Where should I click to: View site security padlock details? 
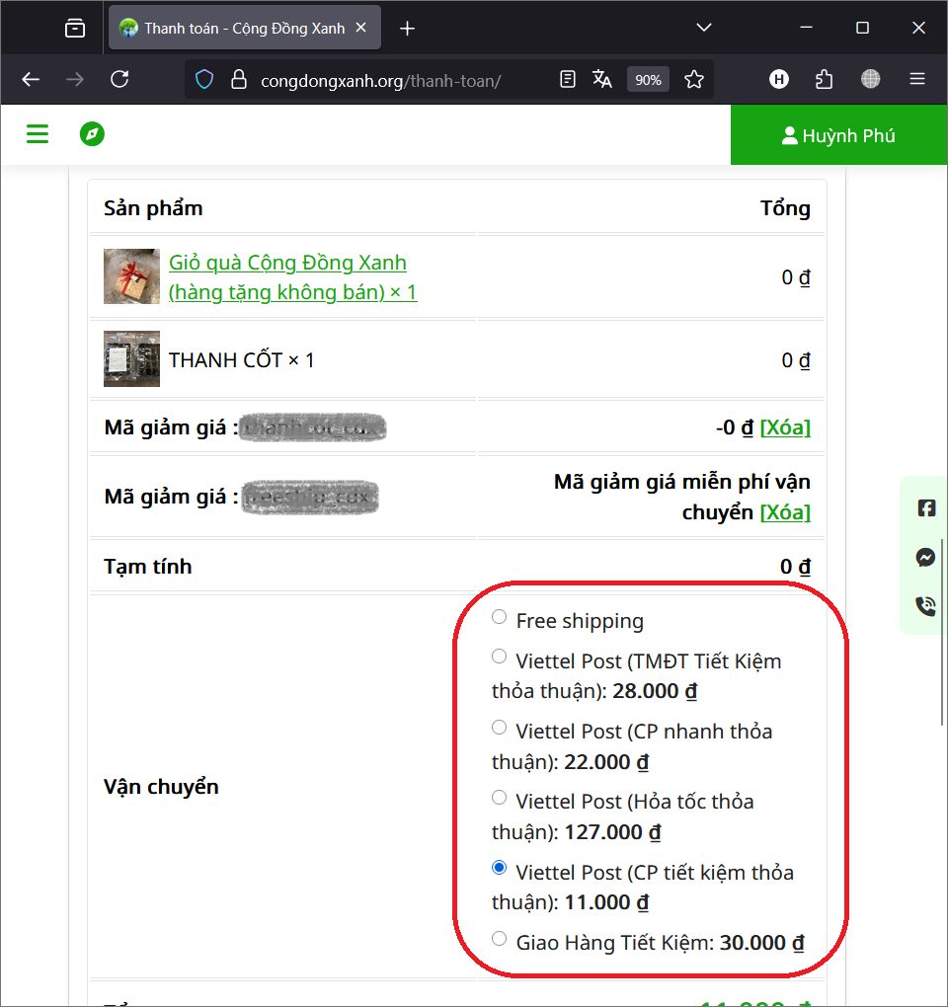pos(239,80)
